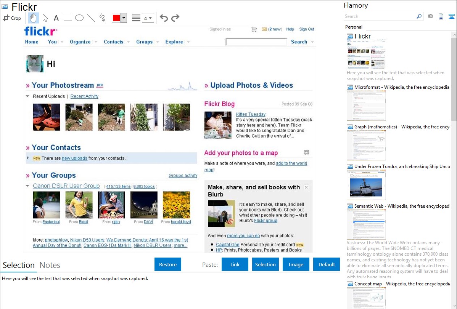Activate the Crop tool
Viewport: 457px width, 309px height.
tap(12, 18)
